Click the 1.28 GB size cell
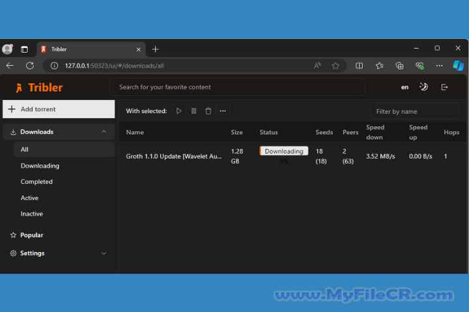This screenshot has height=312, width=469. (237, 156)
